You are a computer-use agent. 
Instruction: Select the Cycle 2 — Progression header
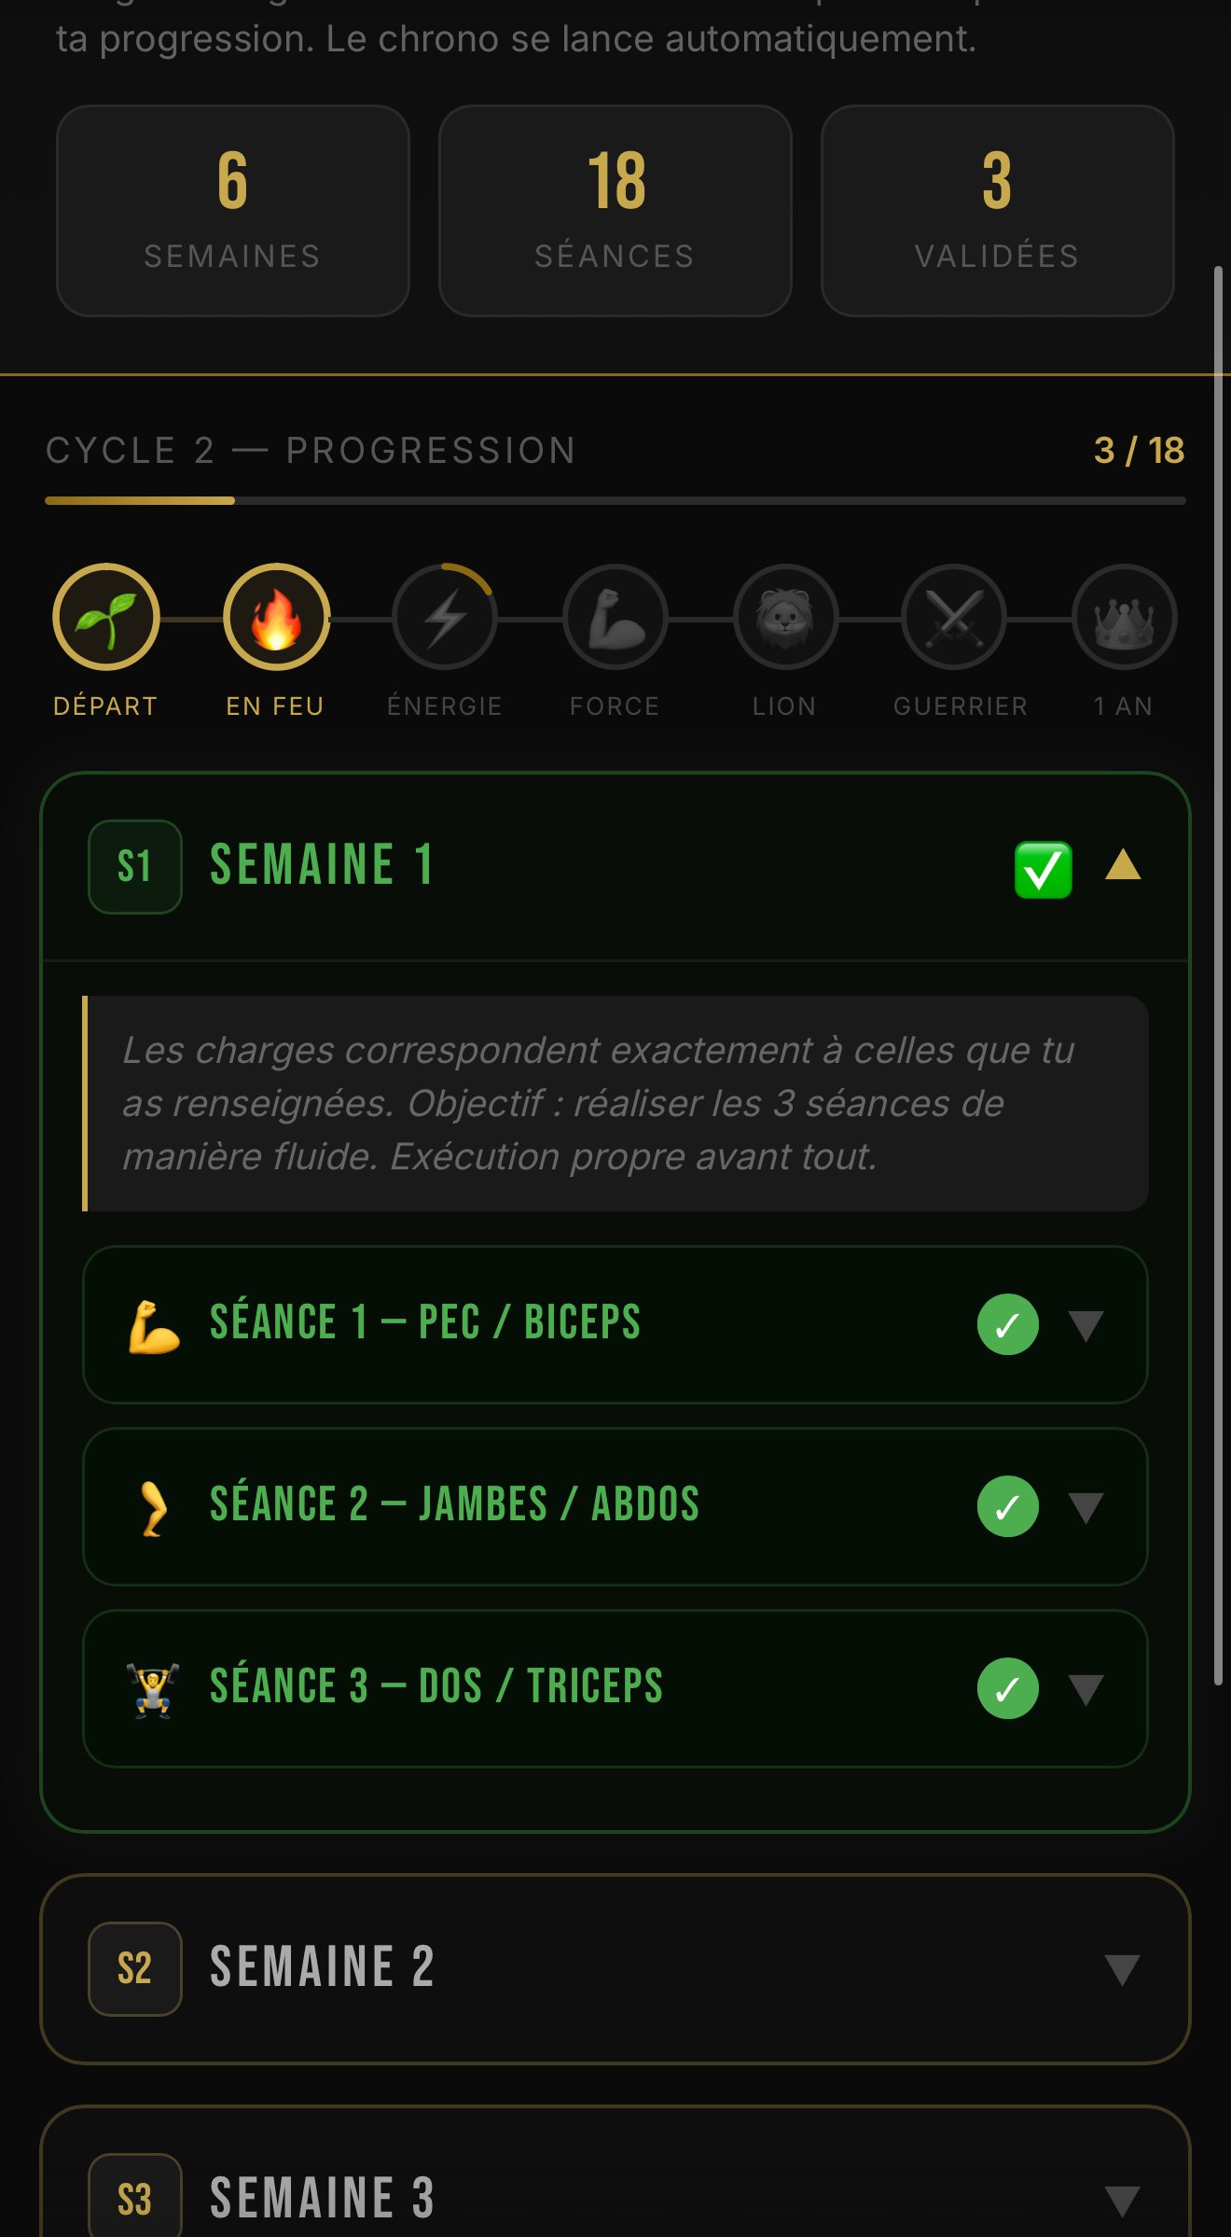(310, 450)
